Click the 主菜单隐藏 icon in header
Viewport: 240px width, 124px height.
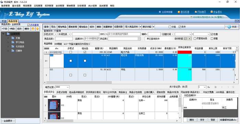coord(160,12)
